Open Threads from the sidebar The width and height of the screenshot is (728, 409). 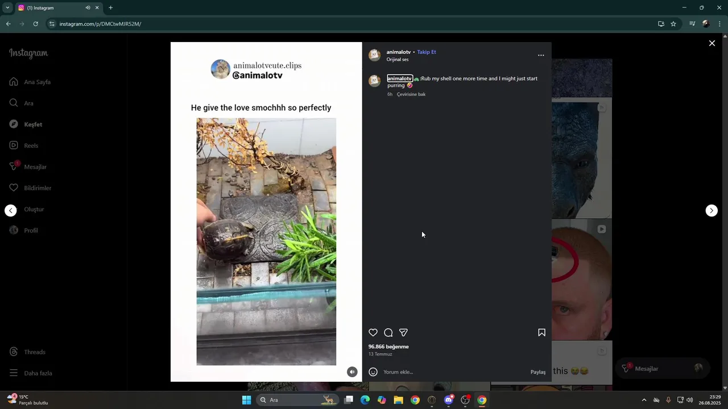tap(27, 352)
